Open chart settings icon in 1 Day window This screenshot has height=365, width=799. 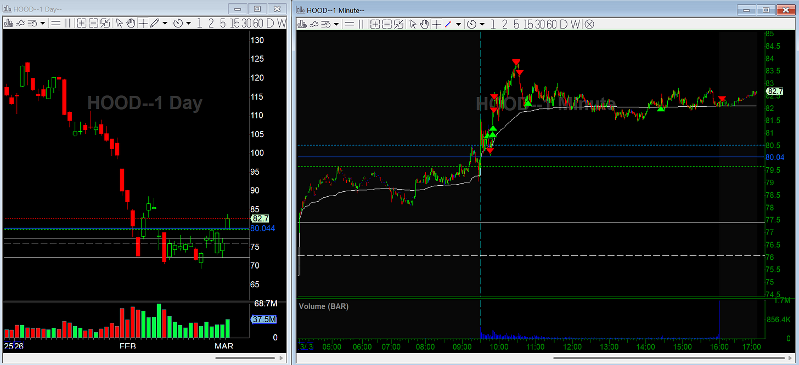[x=8, y=23]
